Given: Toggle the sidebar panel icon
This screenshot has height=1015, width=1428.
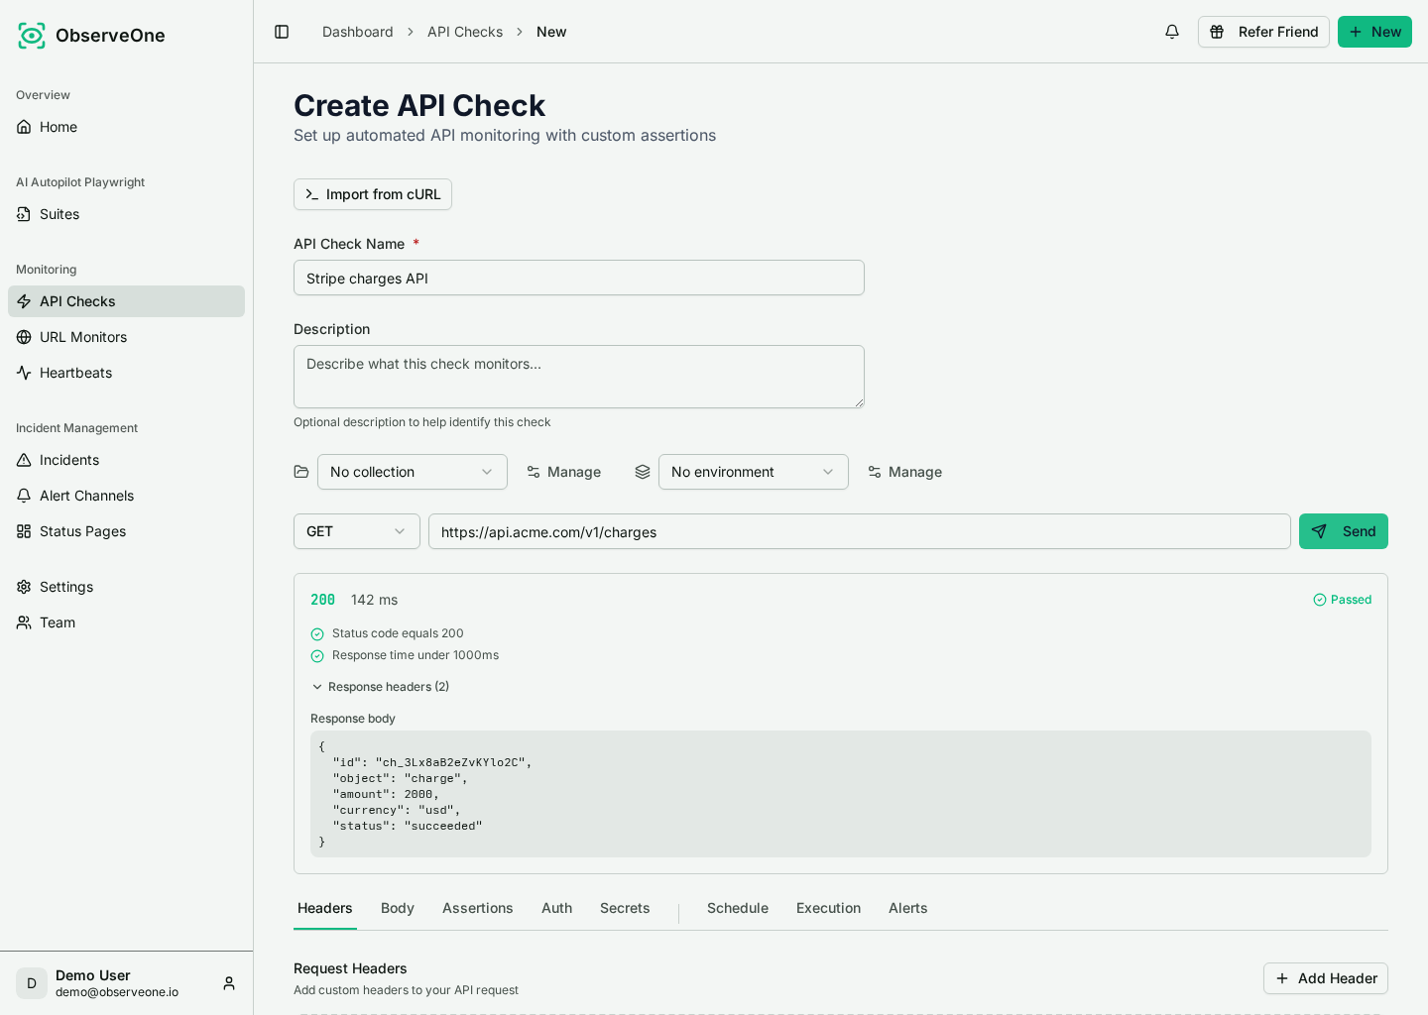Looking at the screenshot, I should (282, 32).
